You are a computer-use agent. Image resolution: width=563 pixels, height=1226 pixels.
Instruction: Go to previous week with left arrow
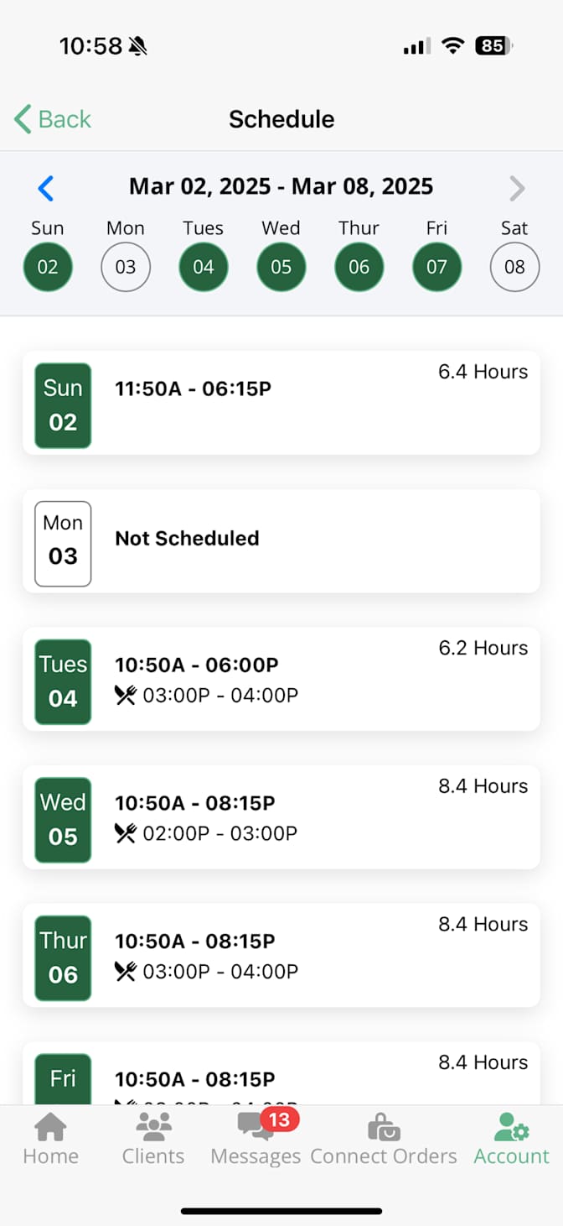(x=46, y=188)
